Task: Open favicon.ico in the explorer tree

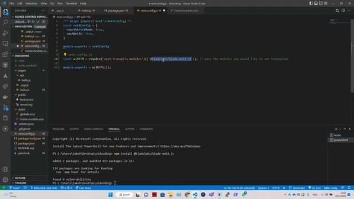Action: click(27, 99)
